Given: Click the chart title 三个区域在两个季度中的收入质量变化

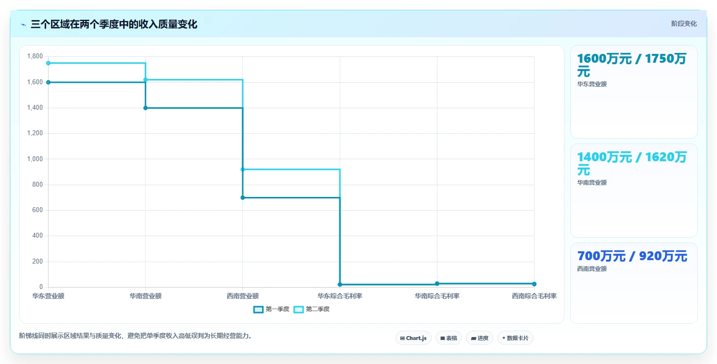Looking at the screenshot, I should (114, 24).
